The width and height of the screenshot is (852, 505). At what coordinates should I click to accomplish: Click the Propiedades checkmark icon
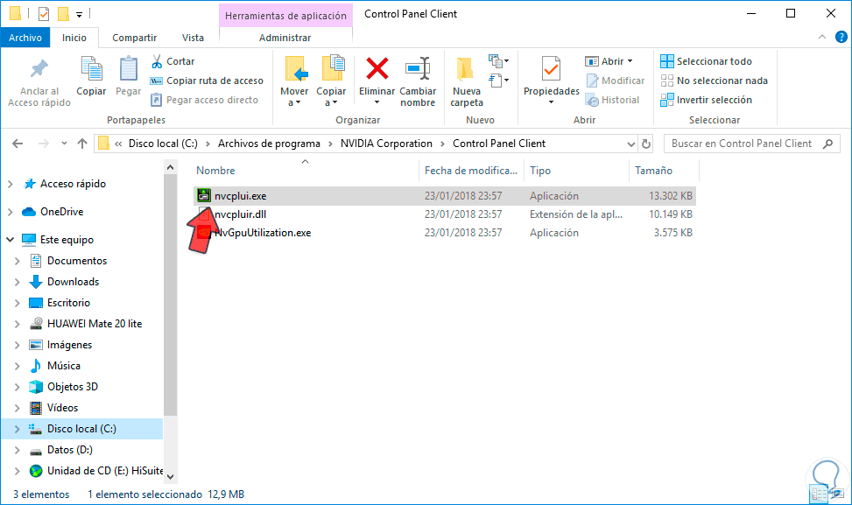[551, 69]
